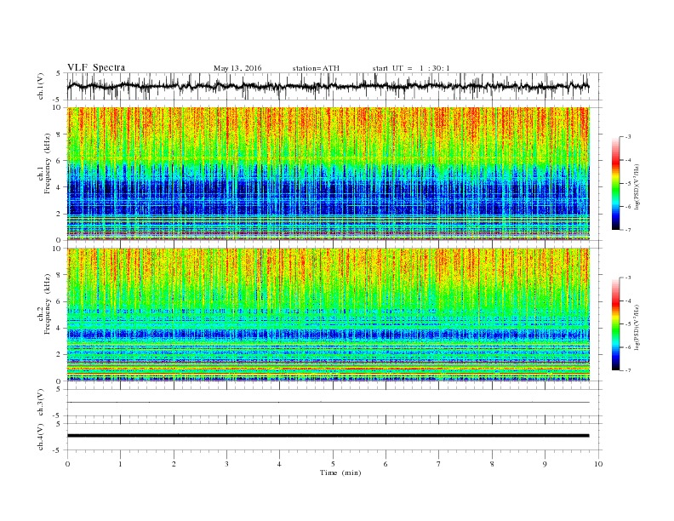Viewport: 674px width, 521px height.
Task: Select the date text "May 13, 2016"
Action: [237, 68]
